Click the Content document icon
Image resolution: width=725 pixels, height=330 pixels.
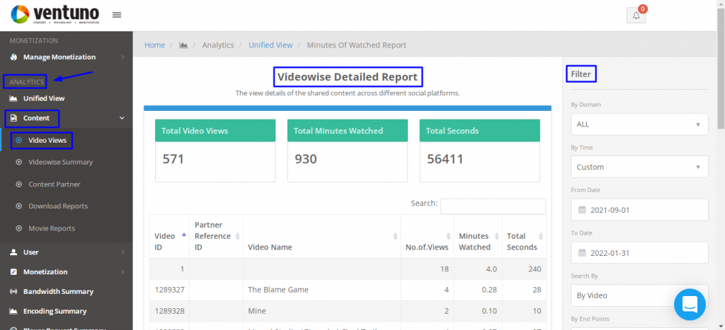14,118
